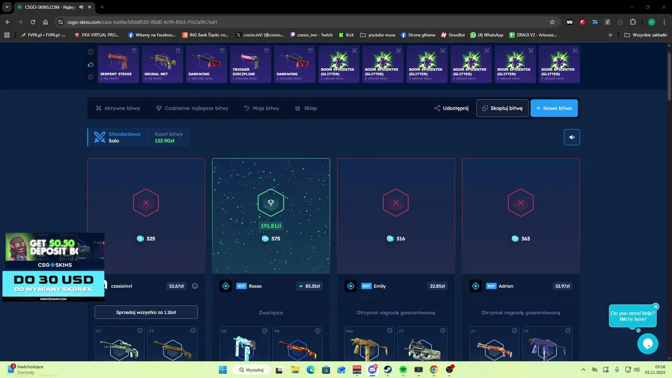Open the SinusBot bookmark
Viewport: 672px width, 378px height.
[x=453, y=35]
